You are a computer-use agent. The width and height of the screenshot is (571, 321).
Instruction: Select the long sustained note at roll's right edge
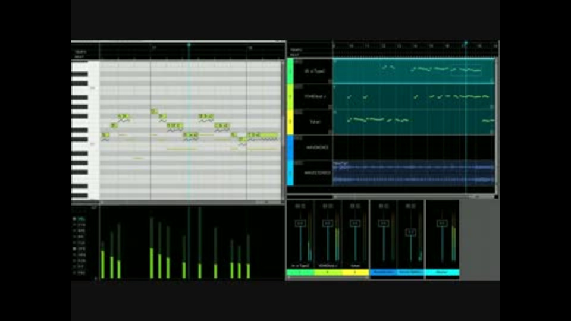tap(263, 135)
